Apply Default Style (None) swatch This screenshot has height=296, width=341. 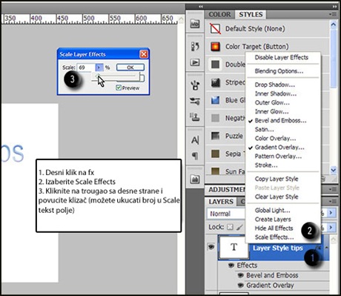point(215,29)
